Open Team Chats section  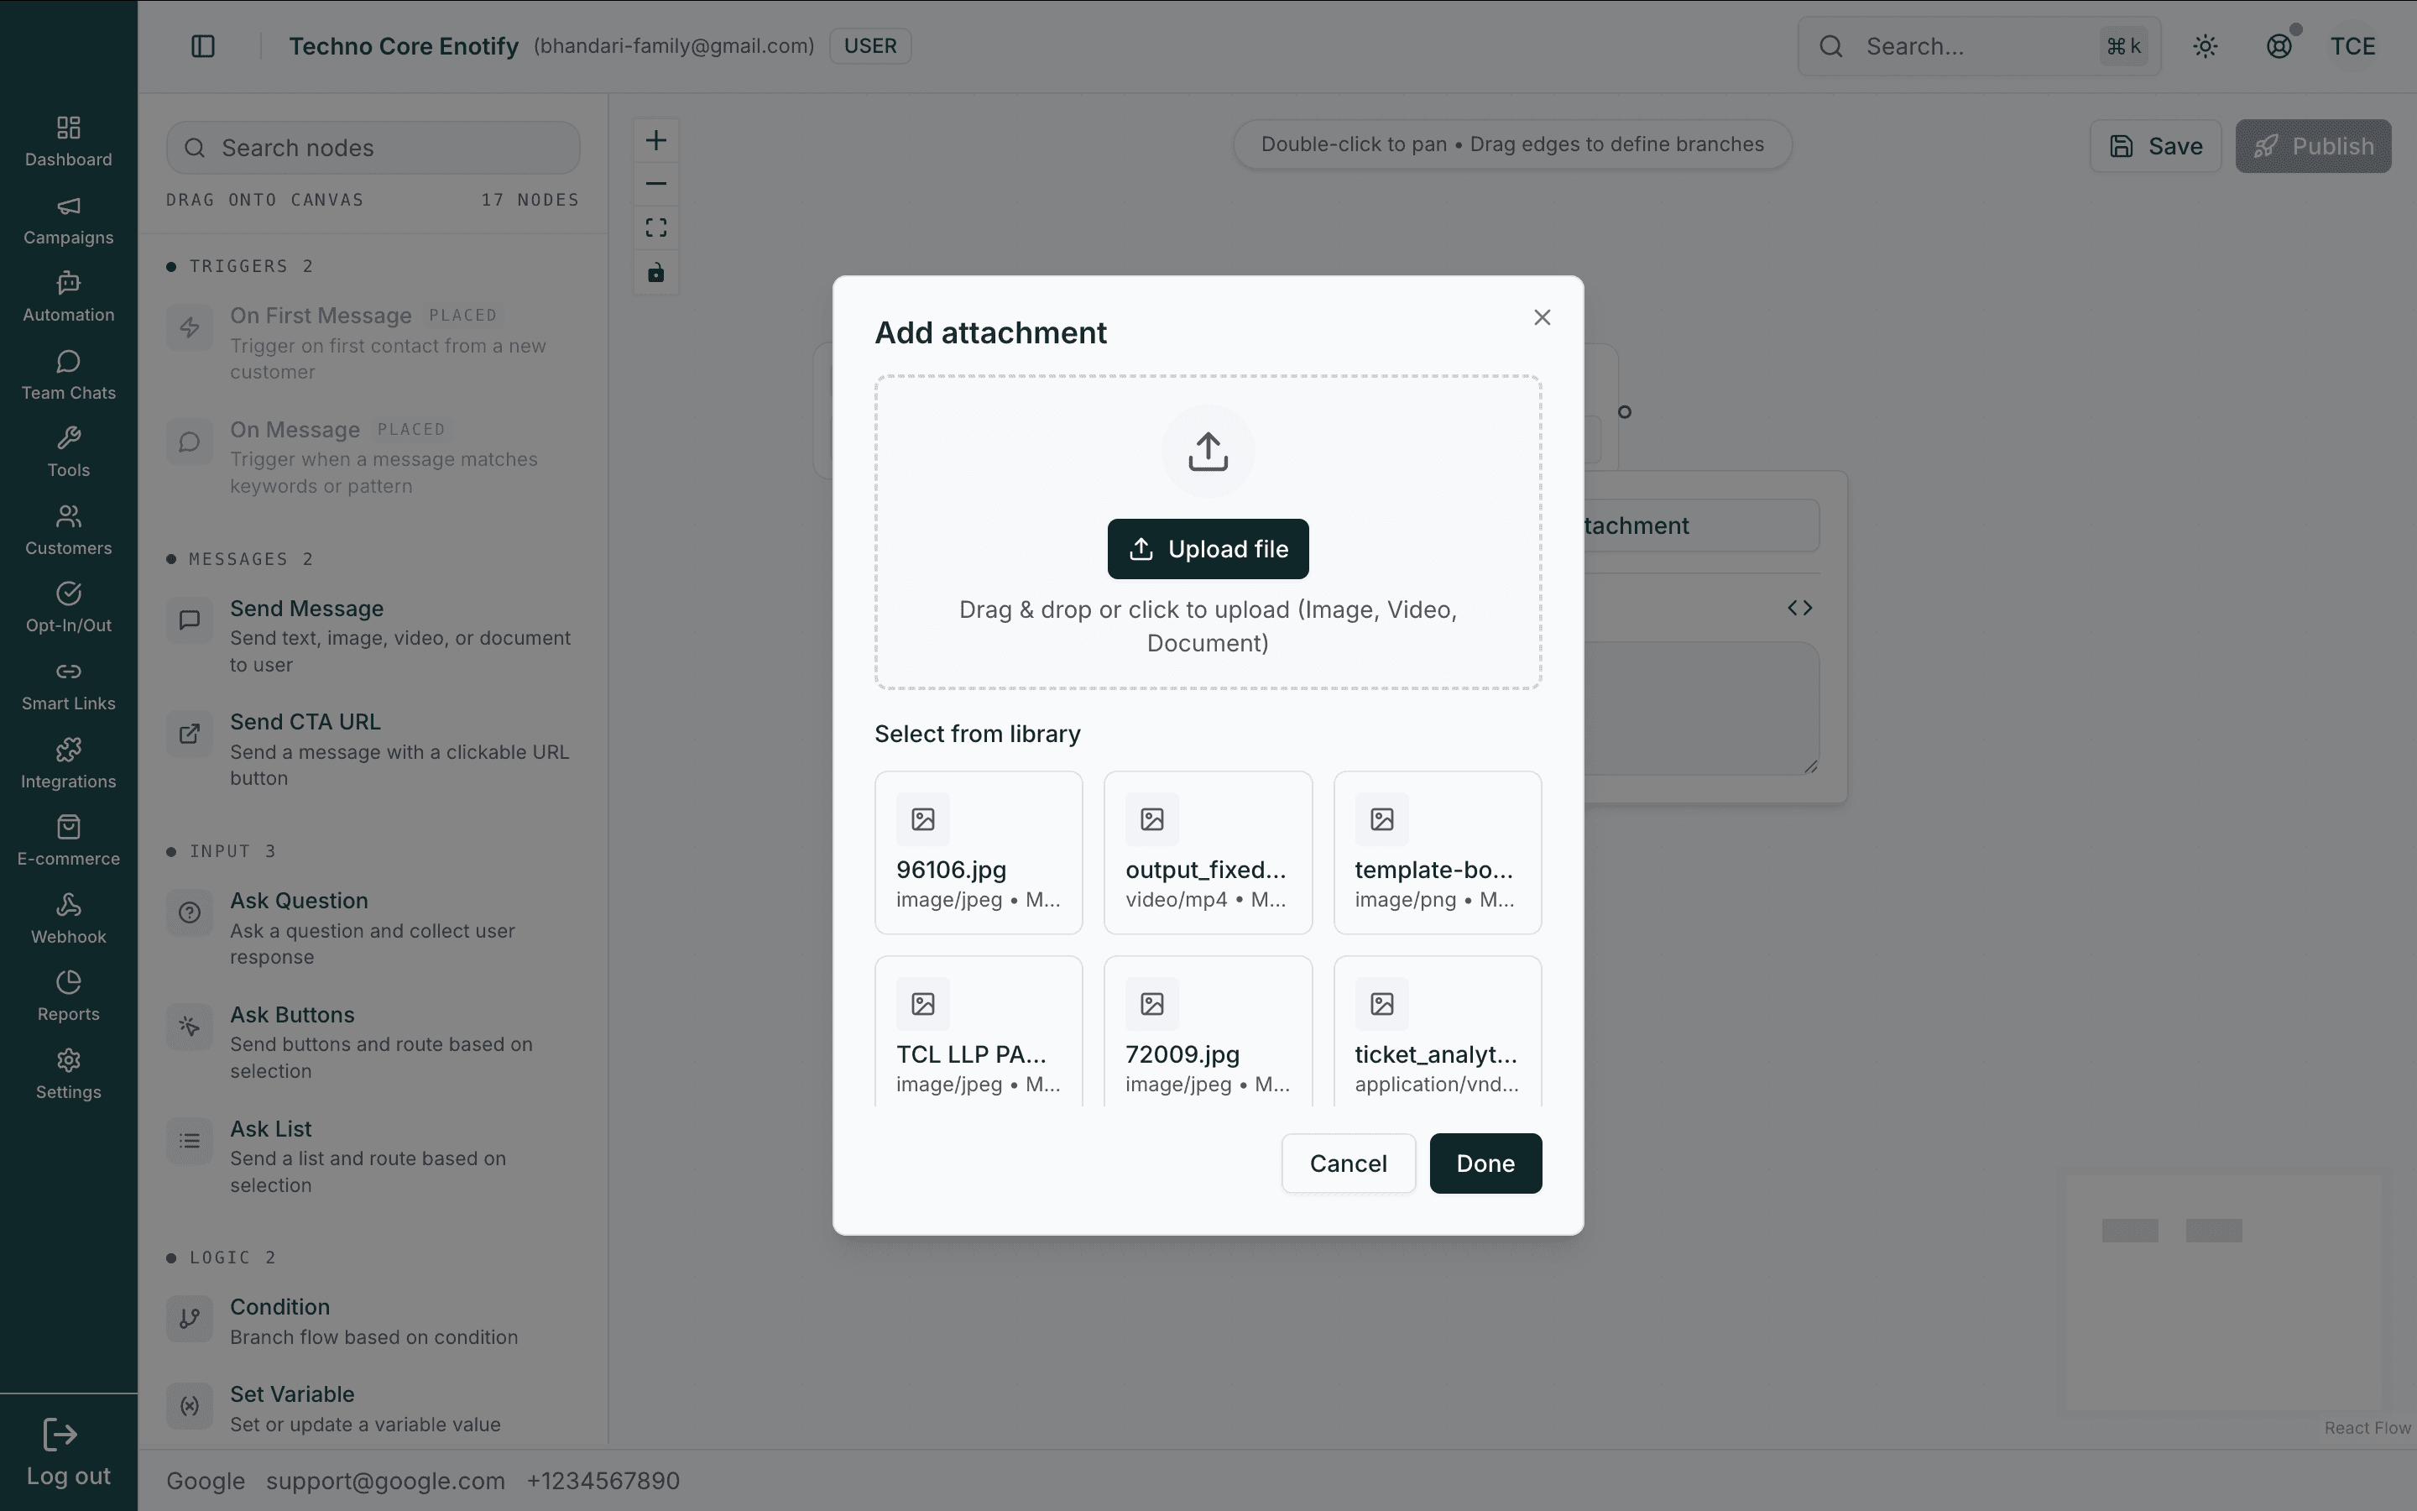(x=68, y=374)
